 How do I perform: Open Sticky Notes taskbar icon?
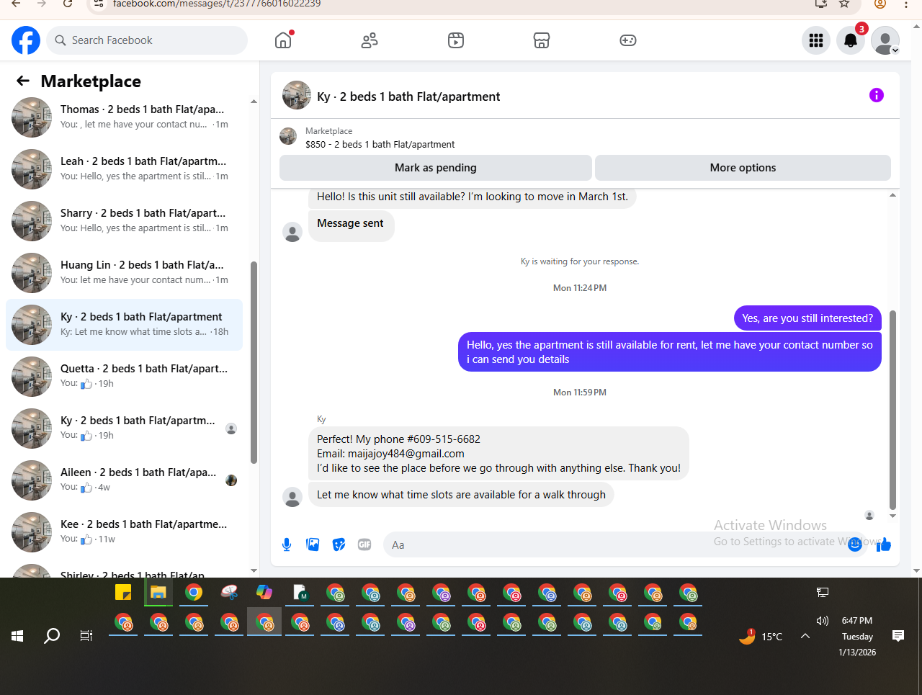(x=123, y=593)
